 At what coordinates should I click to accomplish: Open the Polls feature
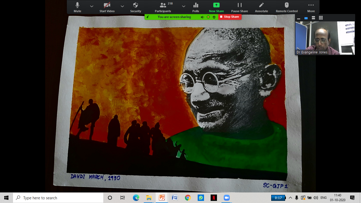pos(196,7)
